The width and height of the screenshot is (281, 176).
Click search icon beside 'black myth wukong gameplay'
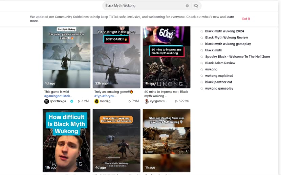click(202, 44)
